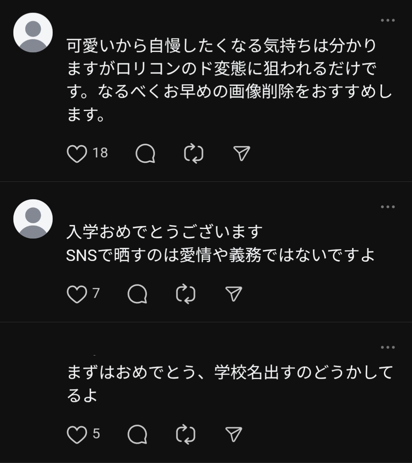This screenshot has width=412, height=463.
Task: View likes count of 7 on middle tweet
Action: [x=96, y=293]
